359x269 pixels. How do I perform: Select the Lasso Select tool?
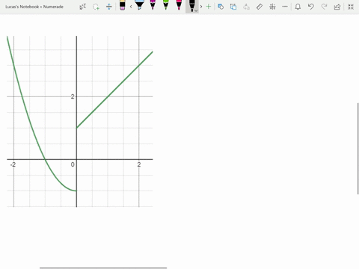tap(96, 7)
